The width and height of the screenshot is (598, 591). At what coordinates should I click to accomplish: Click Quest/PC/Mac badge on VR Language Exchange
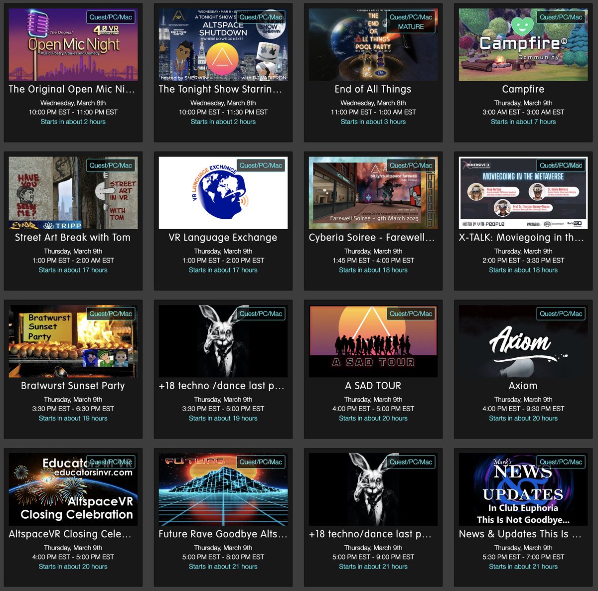261,165
